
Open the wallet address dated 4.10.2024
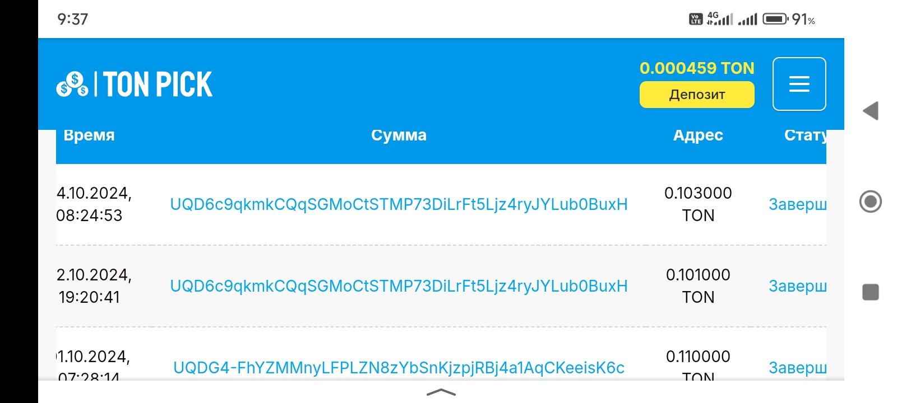(399, 204)
